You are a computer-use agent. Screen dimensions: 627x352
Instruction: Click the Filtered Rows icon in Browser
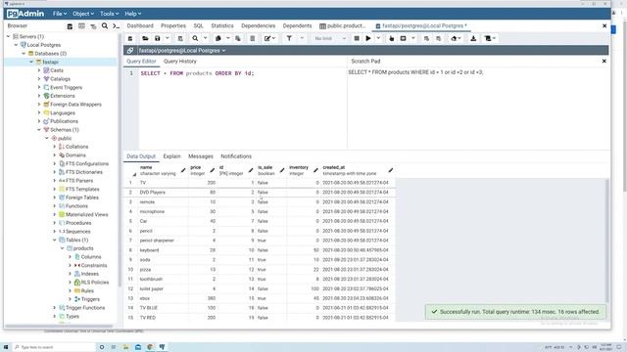(x=93, y=26)
